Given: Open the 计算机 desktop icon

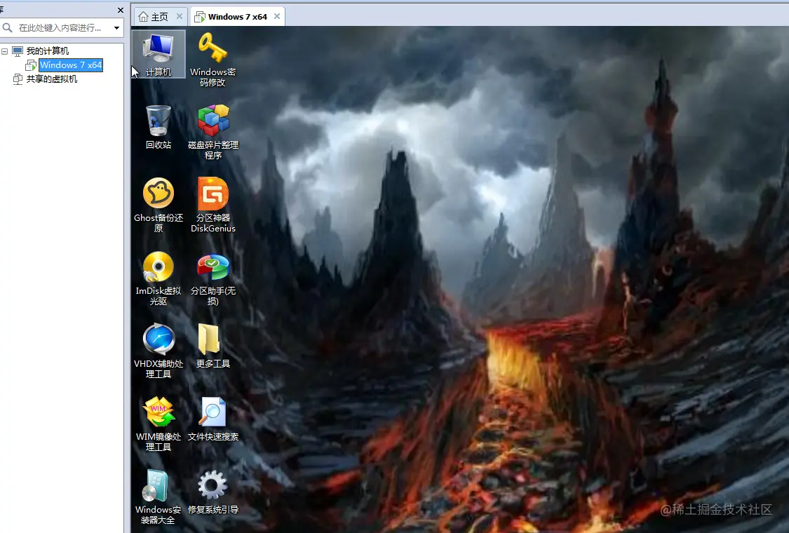Looking at the screenshot, I should [159, 54].
